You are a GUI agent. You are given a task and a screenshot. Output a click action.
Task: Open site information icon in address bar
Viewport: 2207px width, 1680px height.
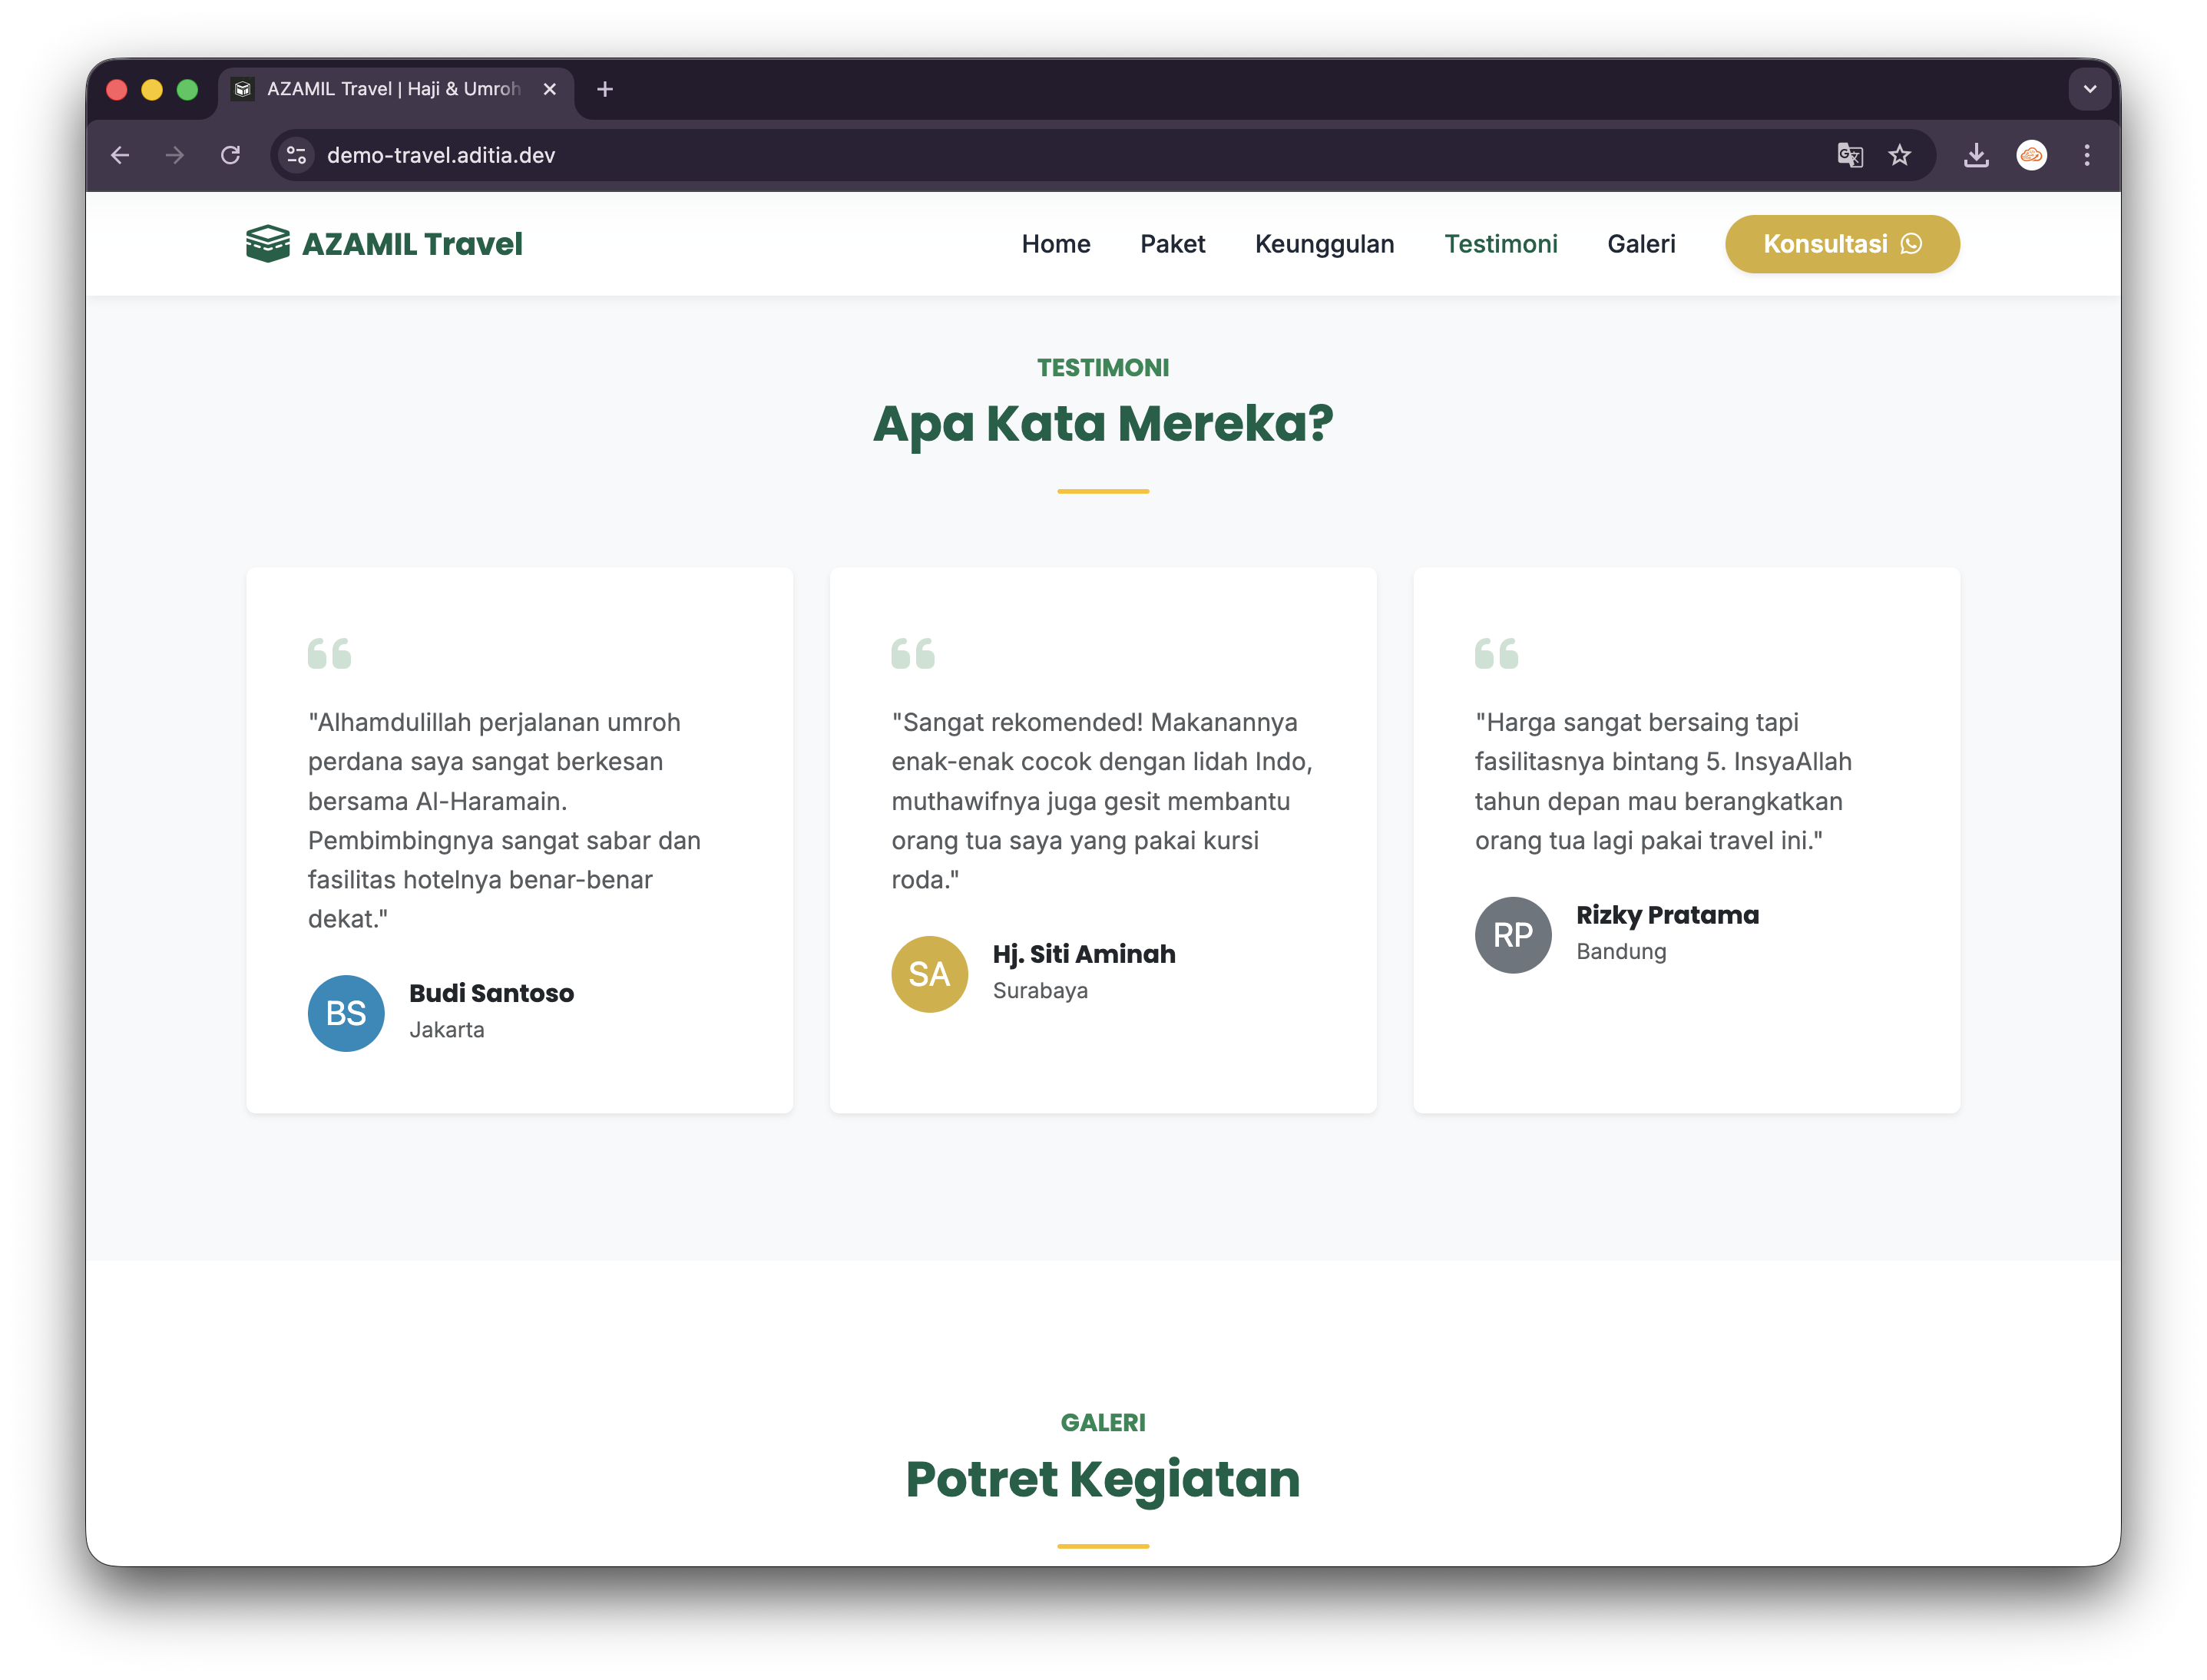point(297,155)
